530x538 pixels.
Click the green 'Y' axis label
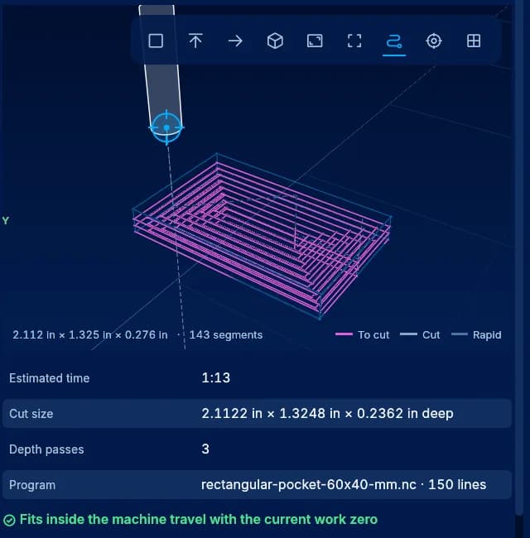(6, 221)
